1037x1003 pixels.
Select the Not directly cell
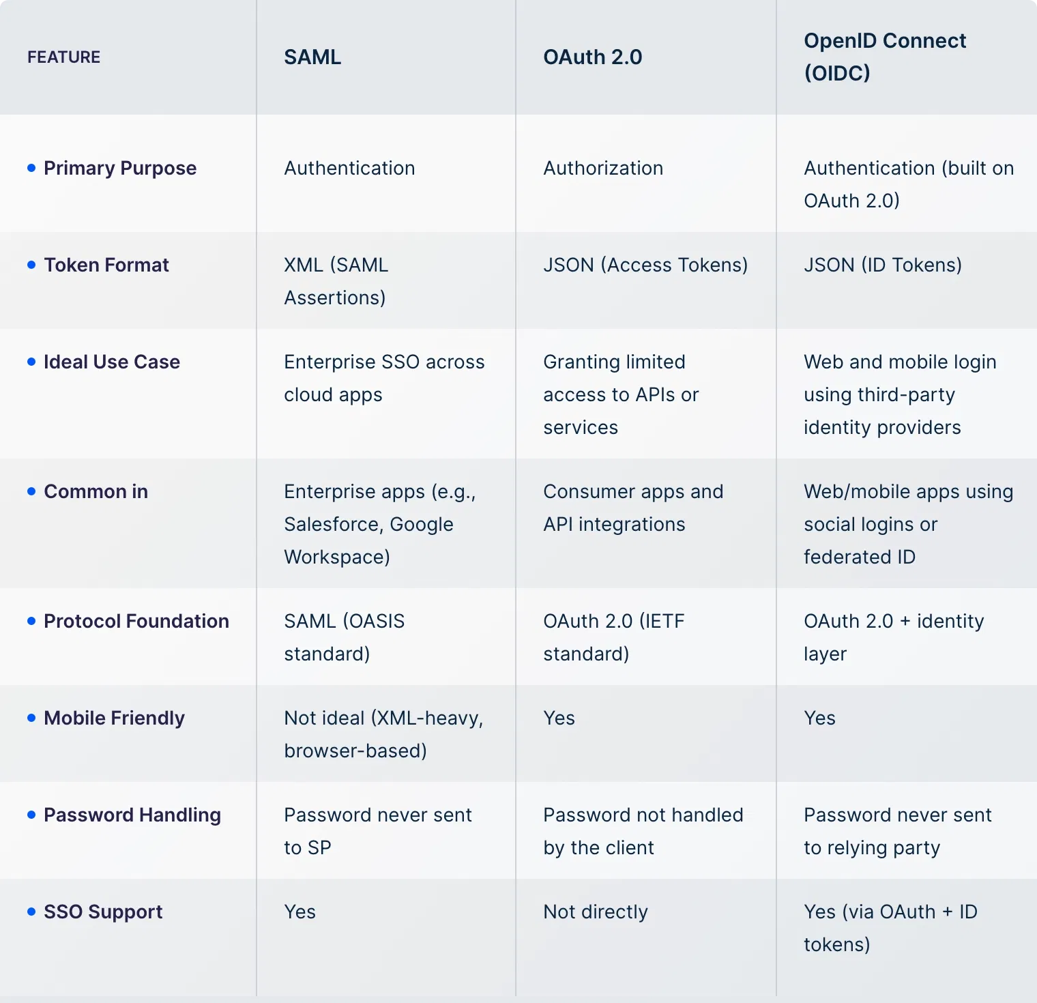click(595, 912)
